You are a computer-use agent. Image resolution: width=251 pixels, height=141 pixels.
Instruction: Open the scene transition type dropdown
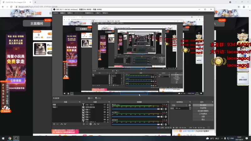tap(179, 105)
